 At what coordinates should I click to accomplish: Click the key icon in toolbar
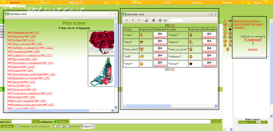[140, 20]
